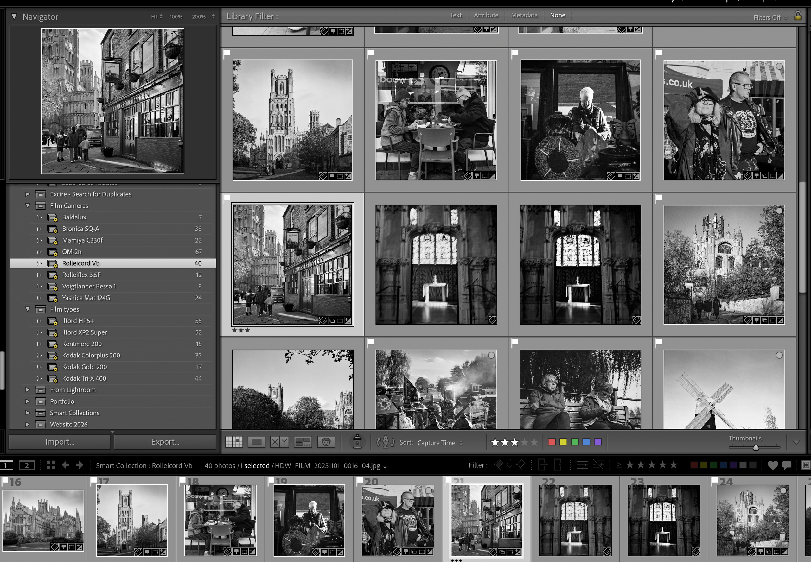
Task: Collapse the Film Cameras collection set
Action: point(28,205)
